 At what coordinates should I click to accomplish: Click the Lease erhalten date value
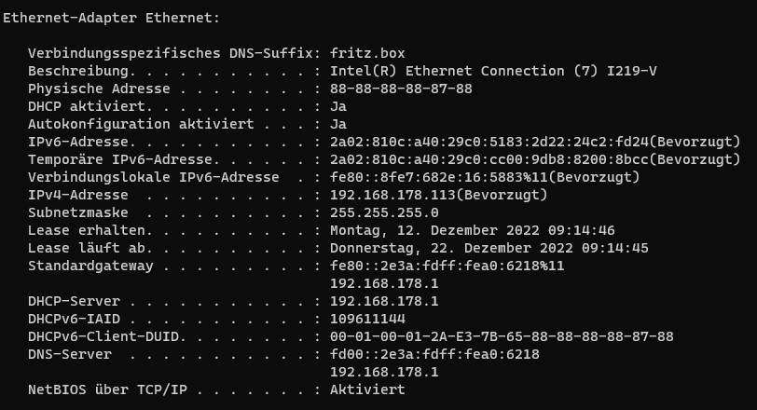[472, 230]
